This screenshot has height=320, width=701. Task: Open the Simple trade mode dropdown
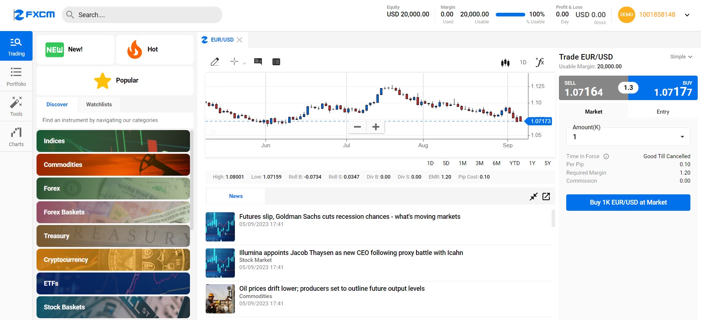pos(681,57)
